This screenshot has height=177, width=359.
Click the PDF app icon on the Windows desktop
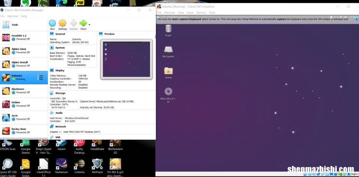(x=80, y=3)
